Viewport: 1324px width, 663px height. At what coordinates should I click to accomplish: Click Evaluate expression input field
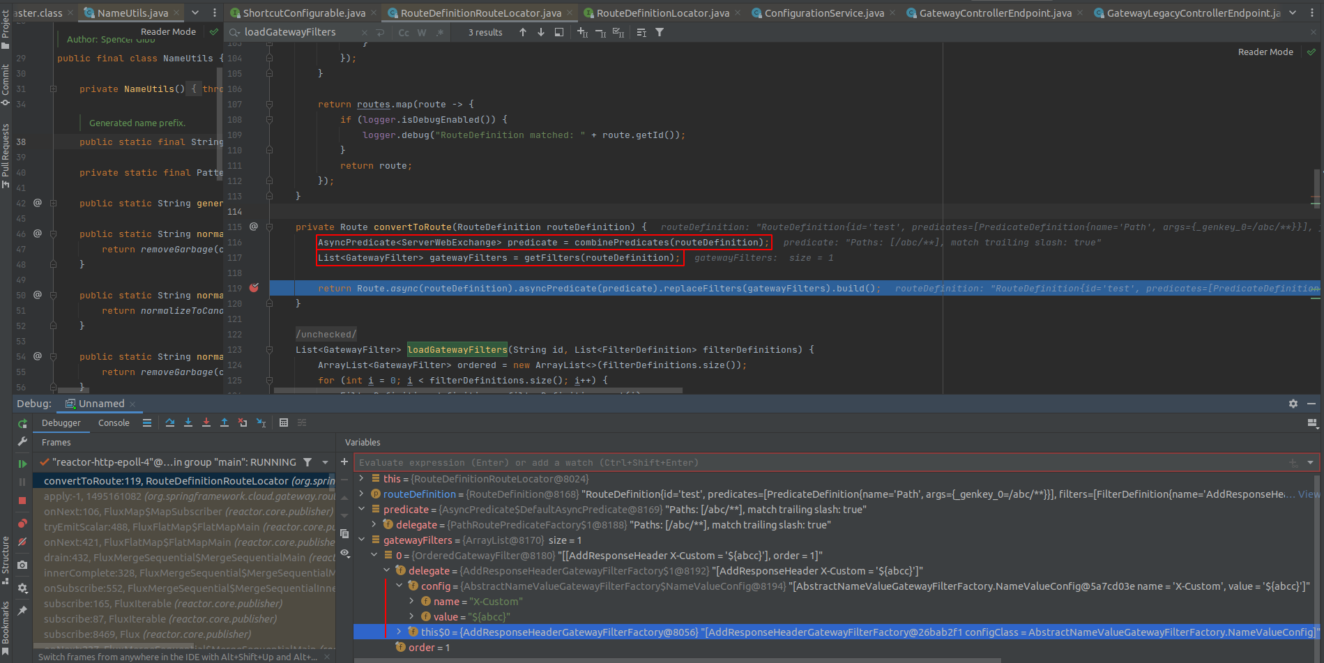pyautogui.click(x=823, y=462)
